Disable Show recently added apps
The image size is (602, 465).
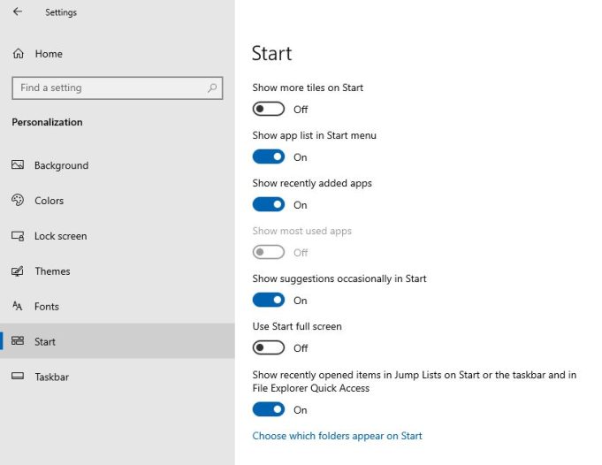[x=269, y=204]
